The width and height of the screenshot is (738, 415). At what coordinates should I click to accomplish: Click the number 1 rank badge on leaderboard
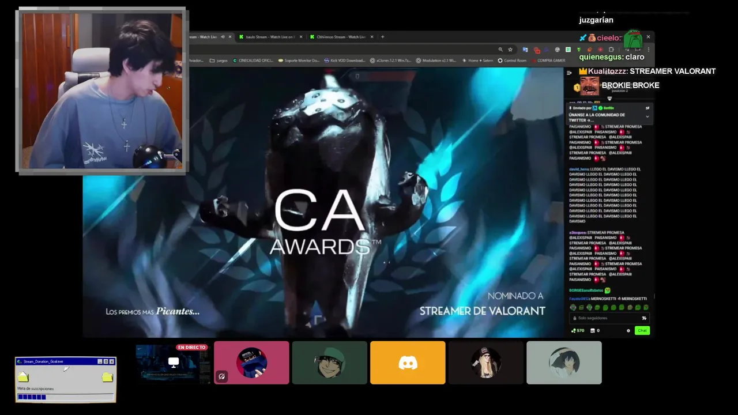pyautogui.click(x=577, y=87)
